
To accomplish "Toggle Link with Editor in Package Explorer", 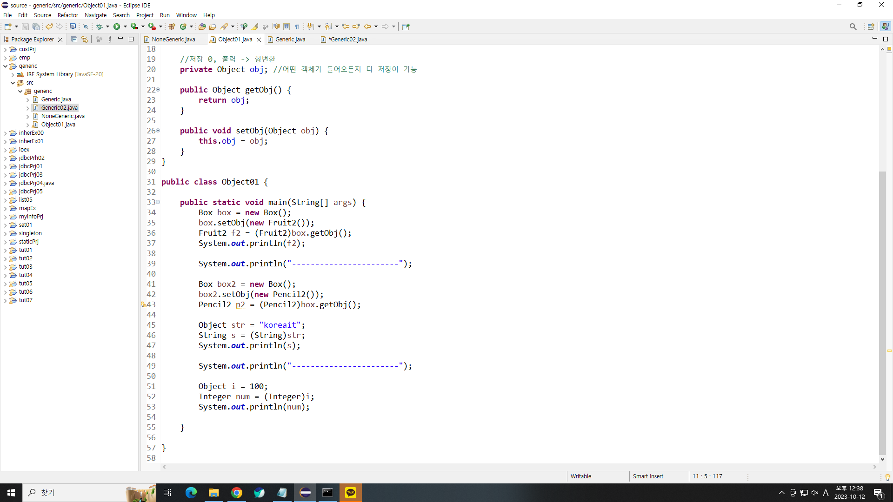I will coord(84,40).
